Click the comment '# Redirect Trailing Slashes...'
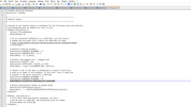This screenshot has width=191, height=107. click(x=24, y=49)
